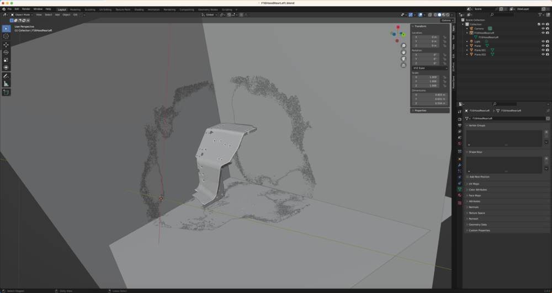The image size is (552, 293).
Task: Toggle visibility of Plane.002 in outliner
Action: (x=543, y=55)
